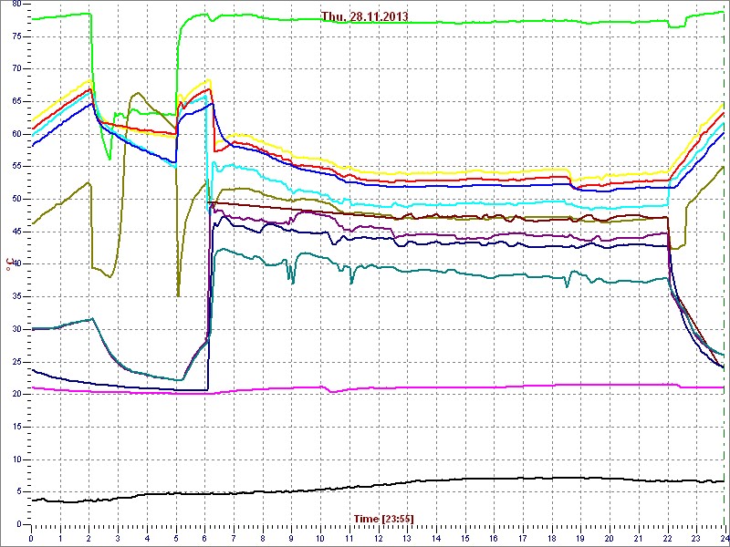The width and height of the screenshot is (730, 547).
Task: Click hour label '24' on time axis
Action: [724, 537]
